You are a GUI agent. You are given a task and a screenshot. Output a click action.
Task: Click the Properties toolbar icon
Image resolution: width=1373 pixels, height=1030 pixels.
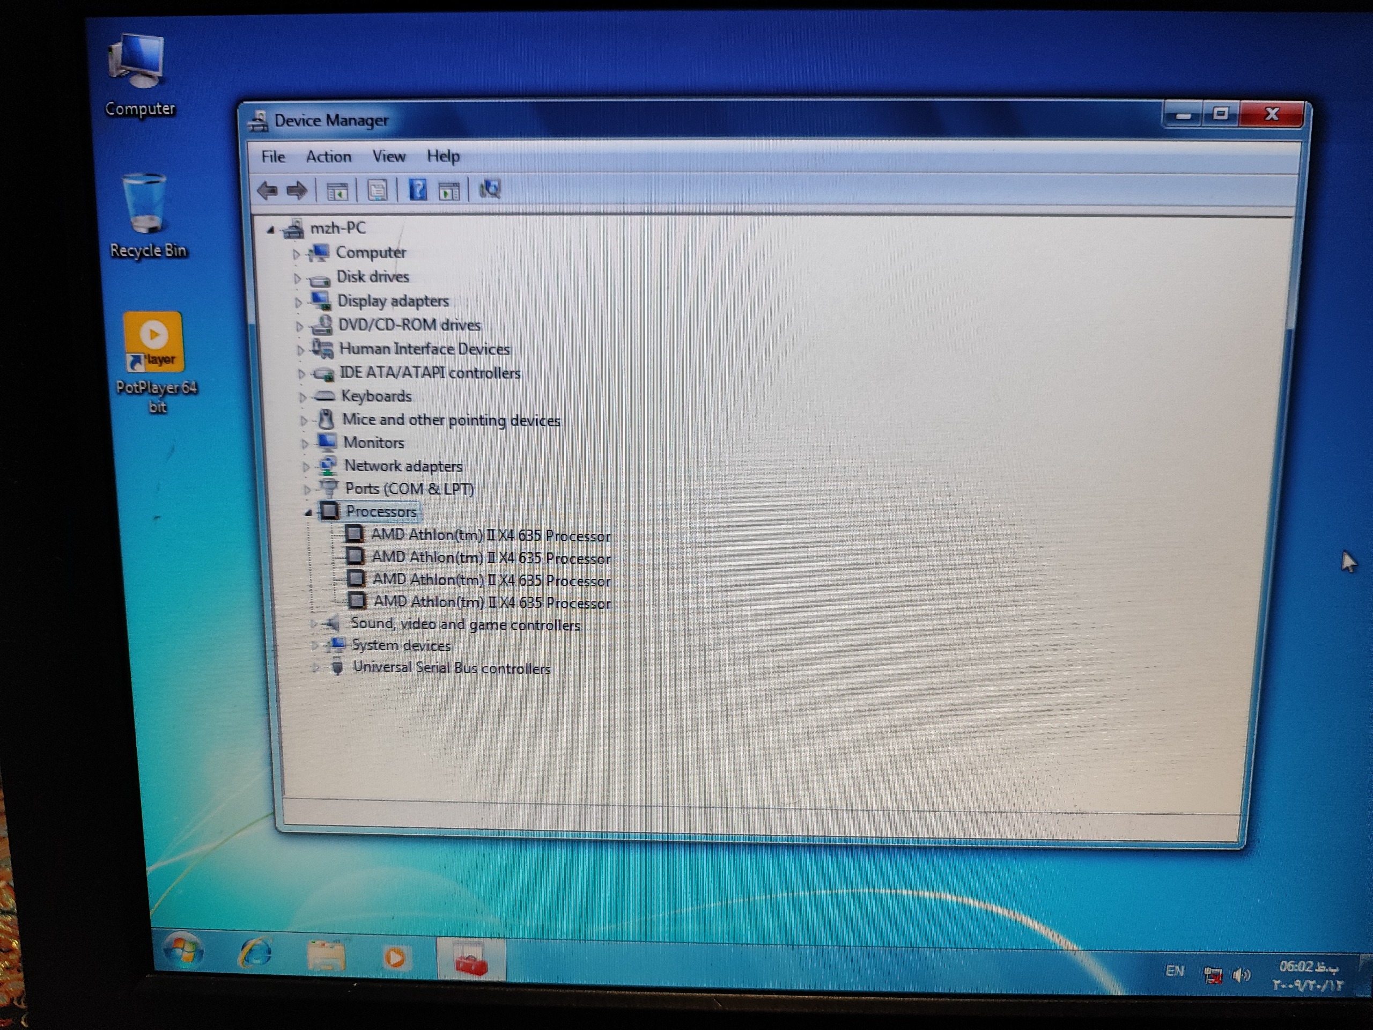coord(378,190)
